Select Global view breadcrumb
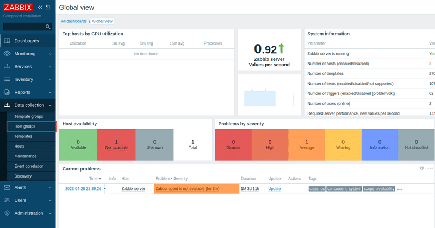 coord(102,21)
